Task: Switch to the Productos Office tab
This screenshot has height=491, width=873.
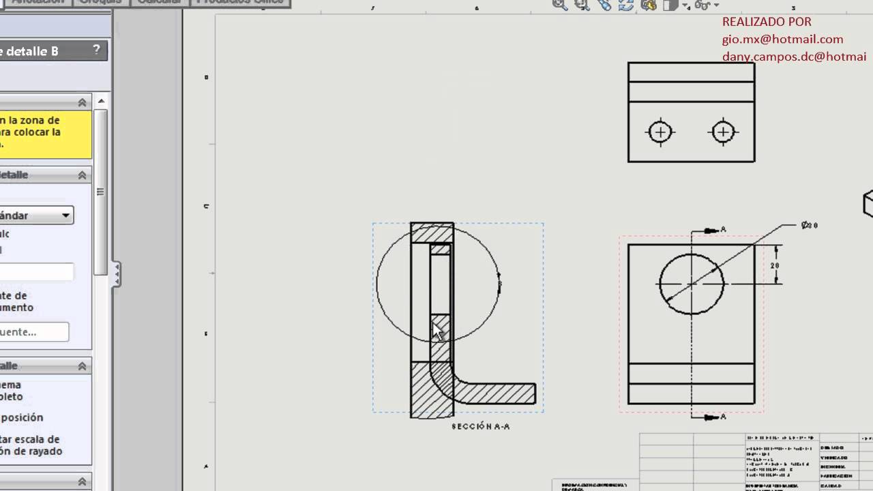Action: coord(239,2)
